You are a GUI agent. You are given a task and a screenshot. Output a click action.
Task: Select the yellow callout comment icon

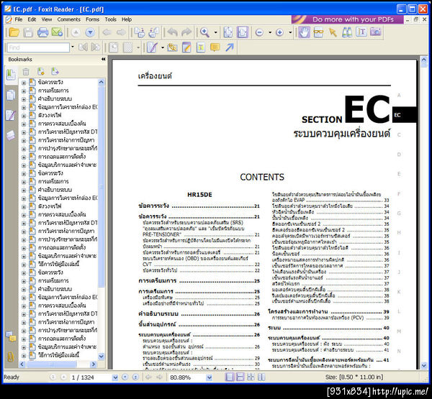215,47
